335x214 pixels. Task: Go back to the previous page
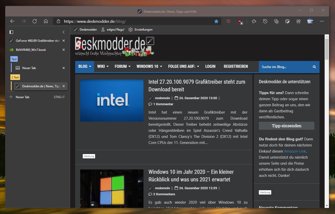12,21
